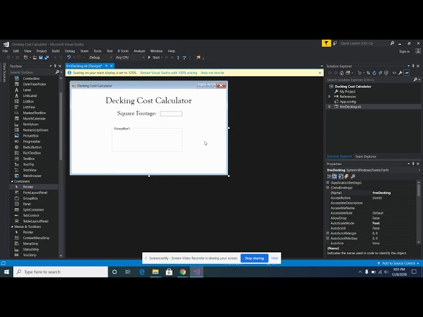Open Chrome from Windows taskbar

[183, 271]
